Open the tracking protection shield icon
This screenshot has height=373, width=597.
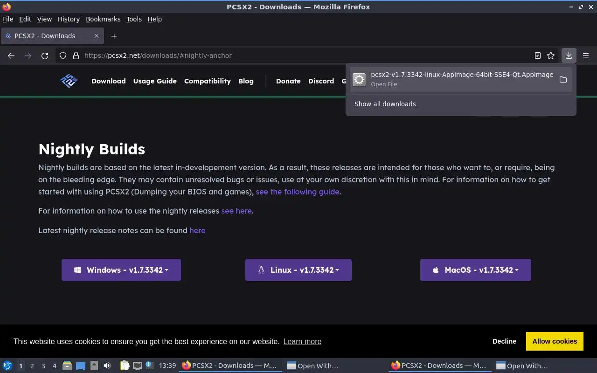pos(63,55)
